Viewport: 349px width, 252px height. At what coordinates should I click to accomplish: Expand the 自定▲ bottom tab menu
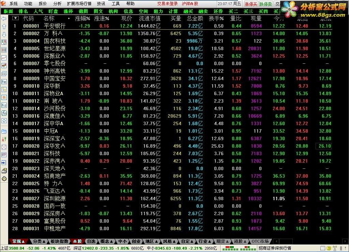(187, 241)
